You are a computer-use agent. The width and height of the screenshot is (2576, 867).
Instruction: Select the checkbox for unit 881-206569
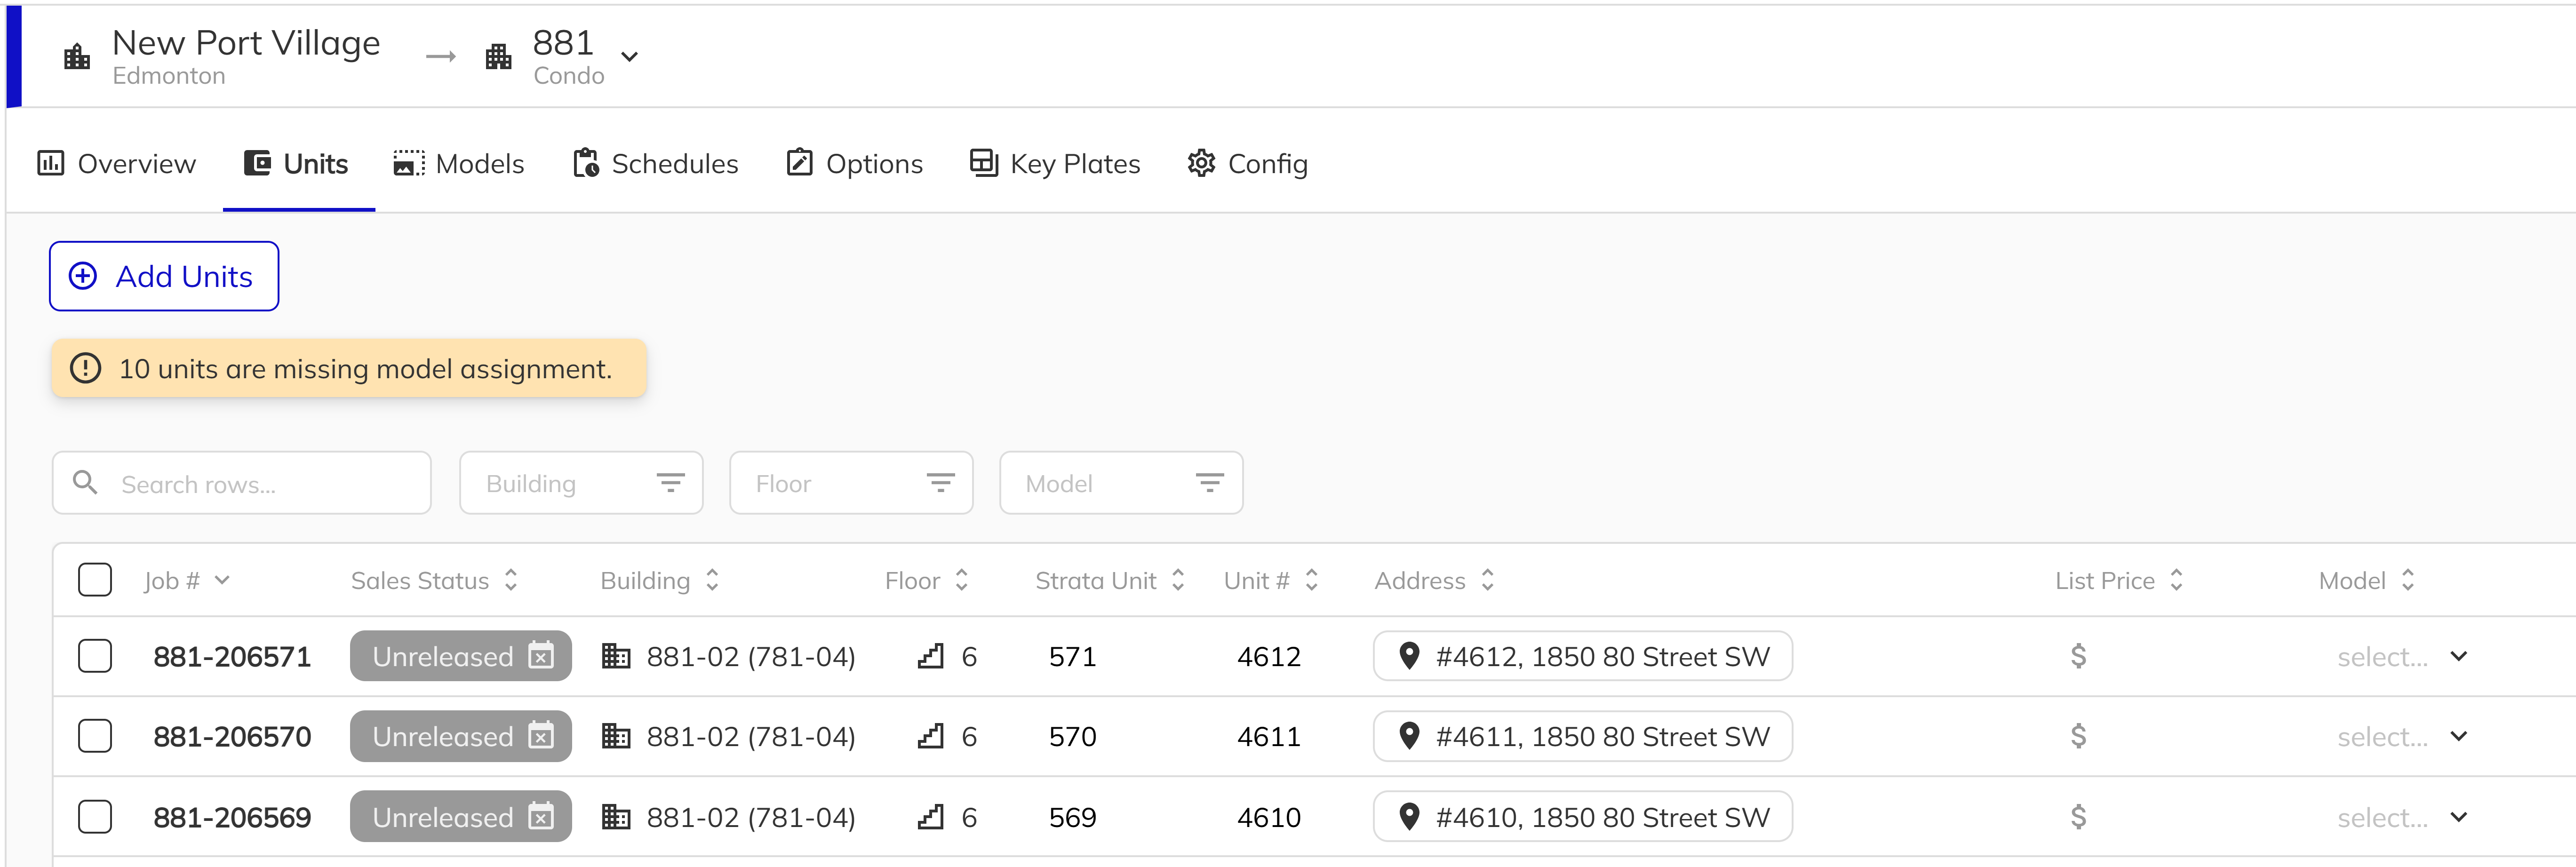pos(95,817)
